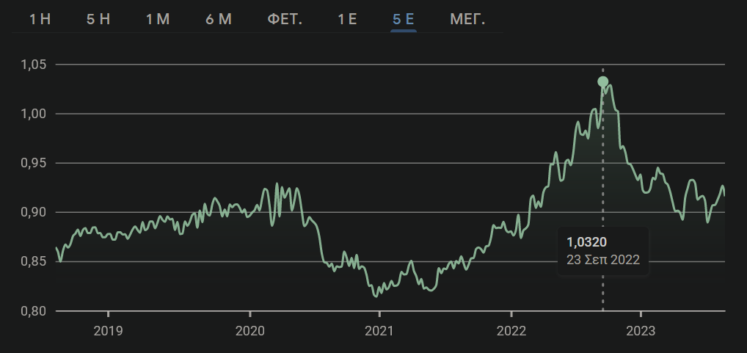
Task: Click the 0,95 y-axis label
Action: [32, 163]
